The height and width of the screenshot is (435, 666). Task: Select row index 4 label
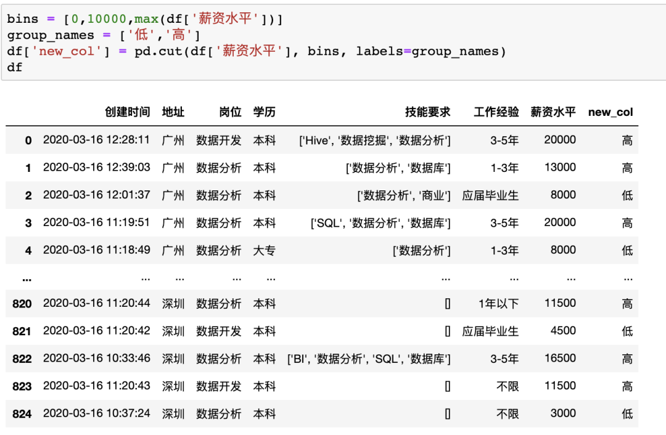(28, 251)
